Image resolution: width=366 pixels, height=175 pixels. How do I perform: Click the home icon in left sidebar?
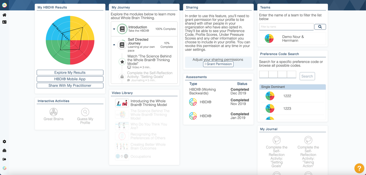pos(4,15)
